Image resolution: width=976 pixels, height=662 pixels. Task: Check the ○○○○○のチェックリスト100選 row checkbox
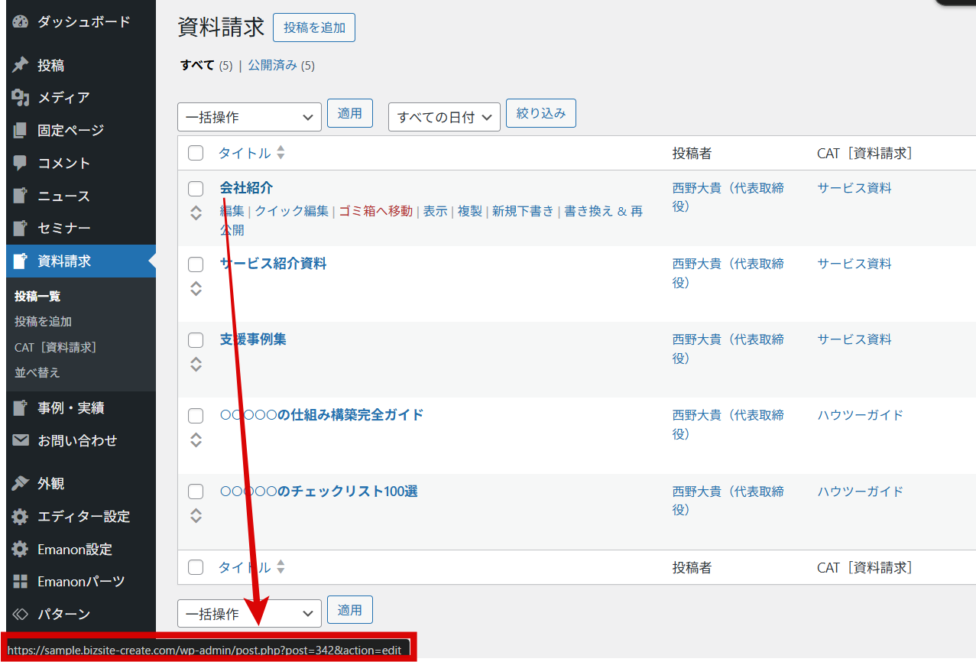tap(196, 492)
